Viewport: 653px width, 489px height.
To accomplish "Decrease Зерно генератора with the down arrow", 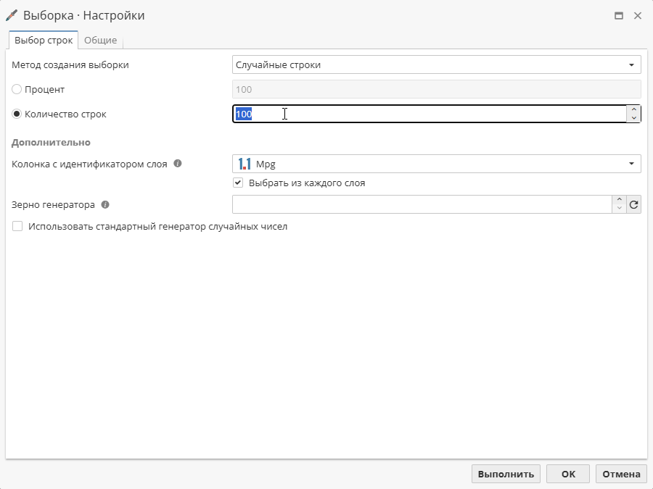I will click(x=620, y=209).
